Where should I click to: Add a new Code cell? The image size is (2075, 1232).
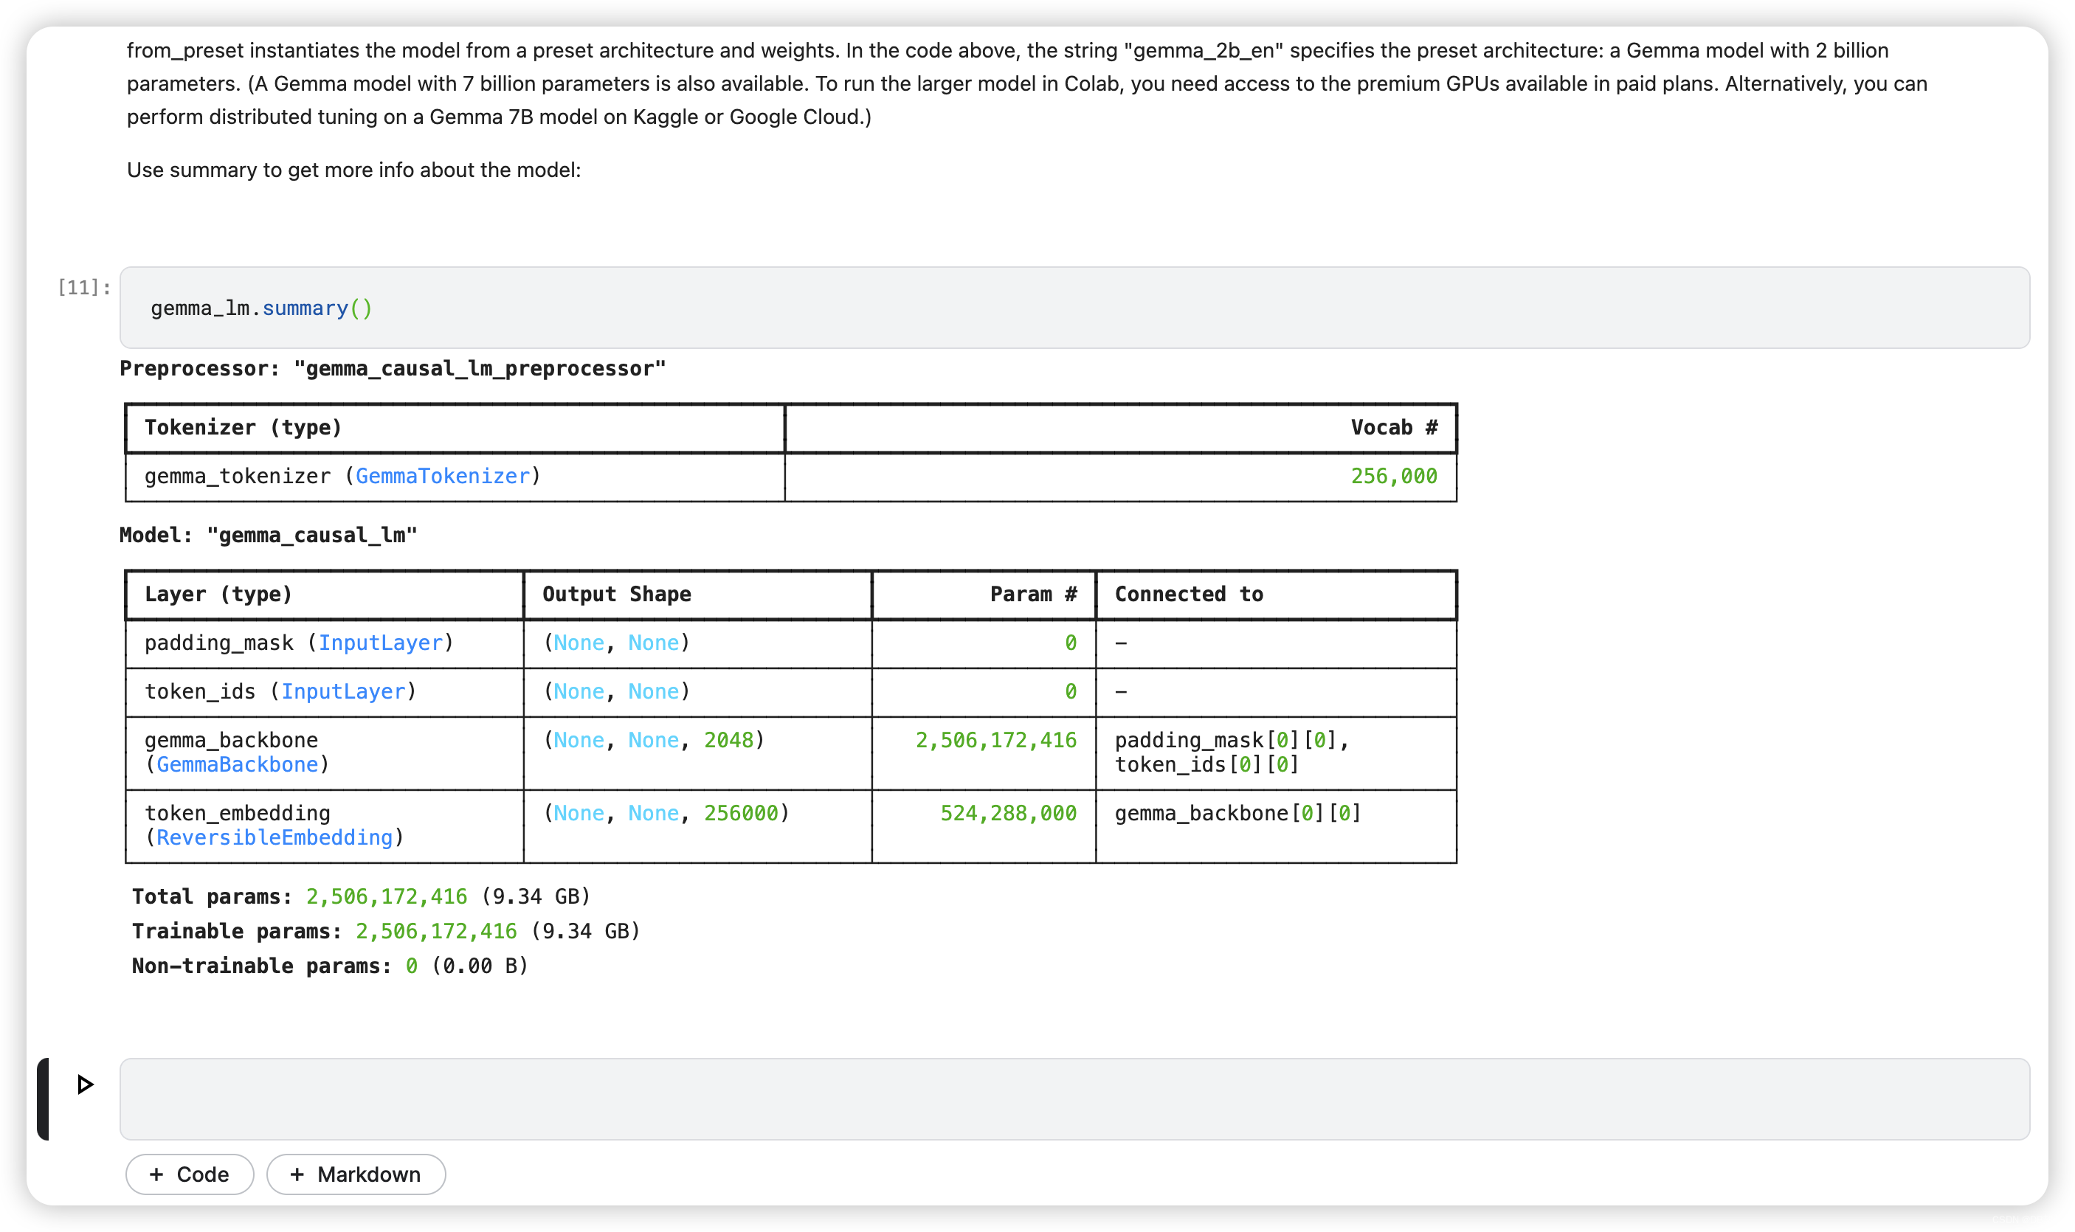(x=190, y=1174)
